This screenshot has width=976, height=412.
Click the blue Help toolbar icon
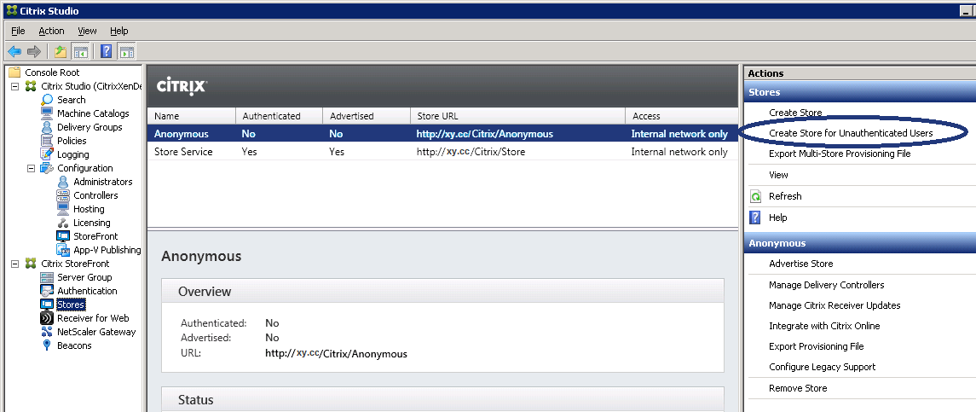pyautogui.click(x=107, y=51)
